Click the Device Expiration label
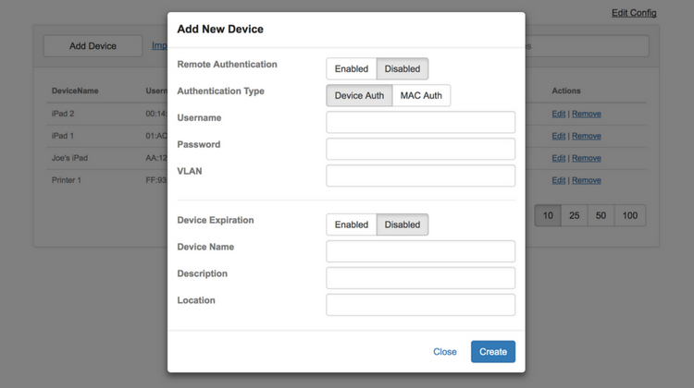694x388 pixels. (x=216, y=220)
